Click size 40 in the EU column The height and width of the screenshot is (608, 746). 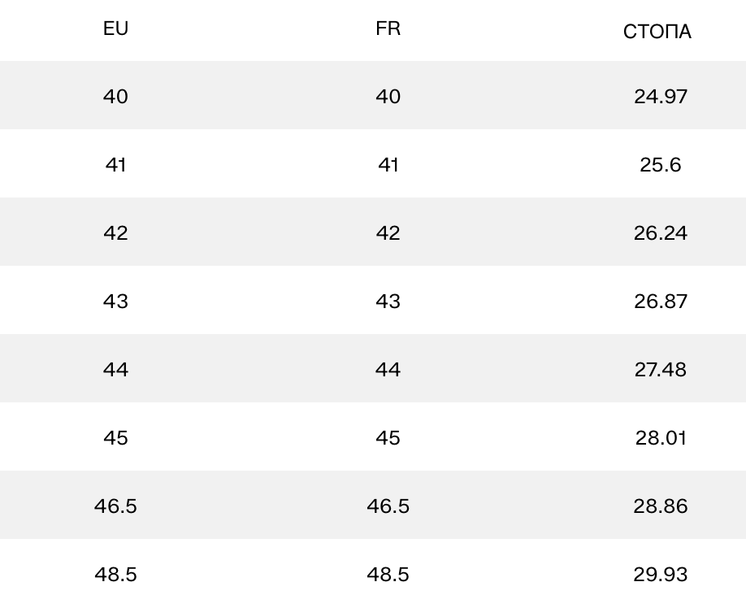pyautogui.click(x=115, y=97)
